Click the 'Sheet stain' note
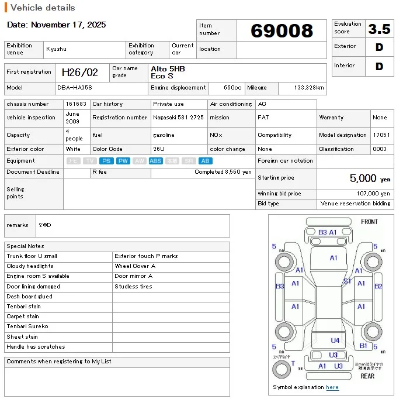 [22, 336]
